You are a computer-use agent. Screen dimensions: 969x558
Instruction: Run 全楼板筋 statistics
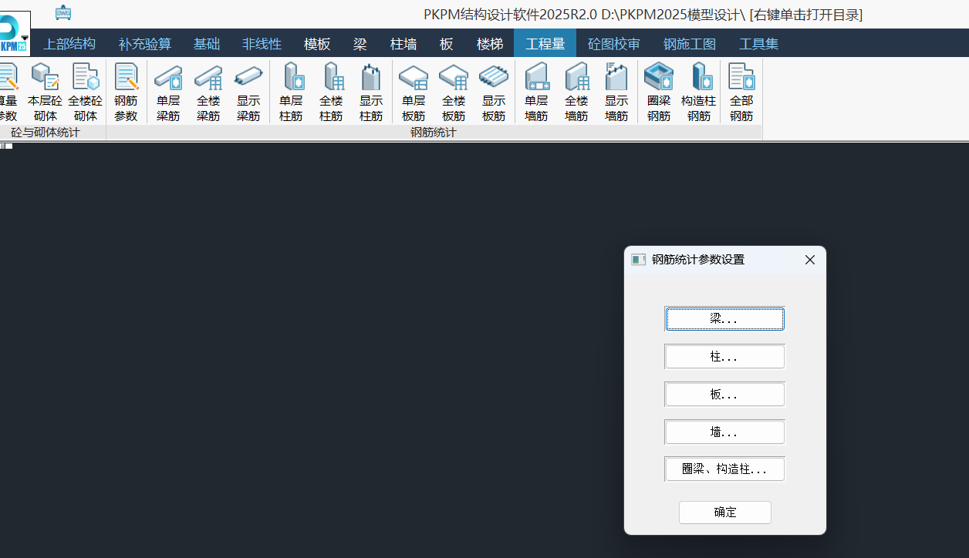pyautogui.click(x=454, y=92)
